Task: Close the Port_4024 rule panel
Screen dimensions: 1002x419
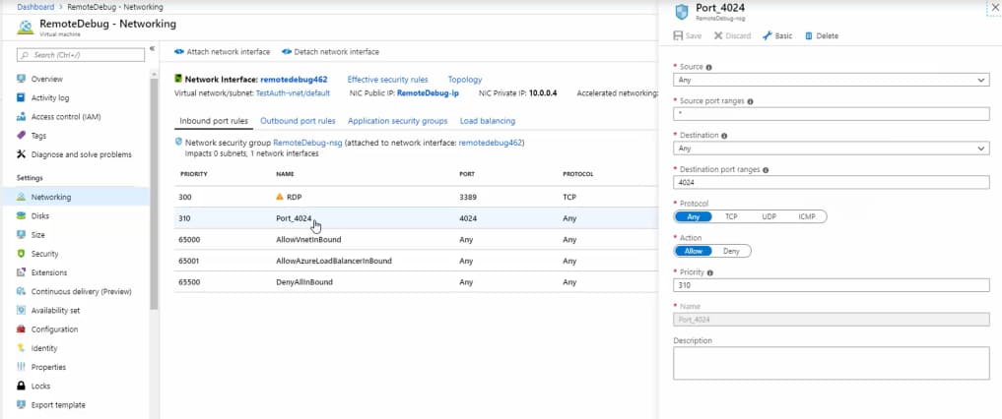Action: point(994,7)
